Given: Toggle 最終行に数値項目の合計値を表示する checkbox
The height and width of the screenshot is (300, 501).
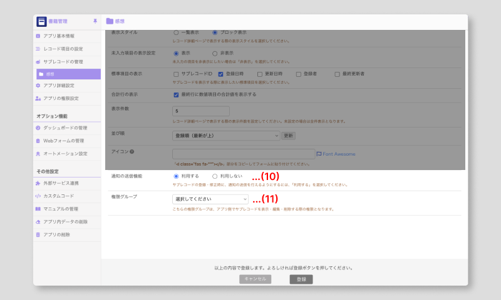Looking at the screenshot, I should tap(176, 94).
